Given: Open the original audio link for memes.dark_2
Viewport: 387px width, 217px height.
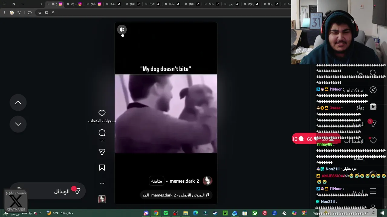Looking at the screenshot, I should click(176, 195).
